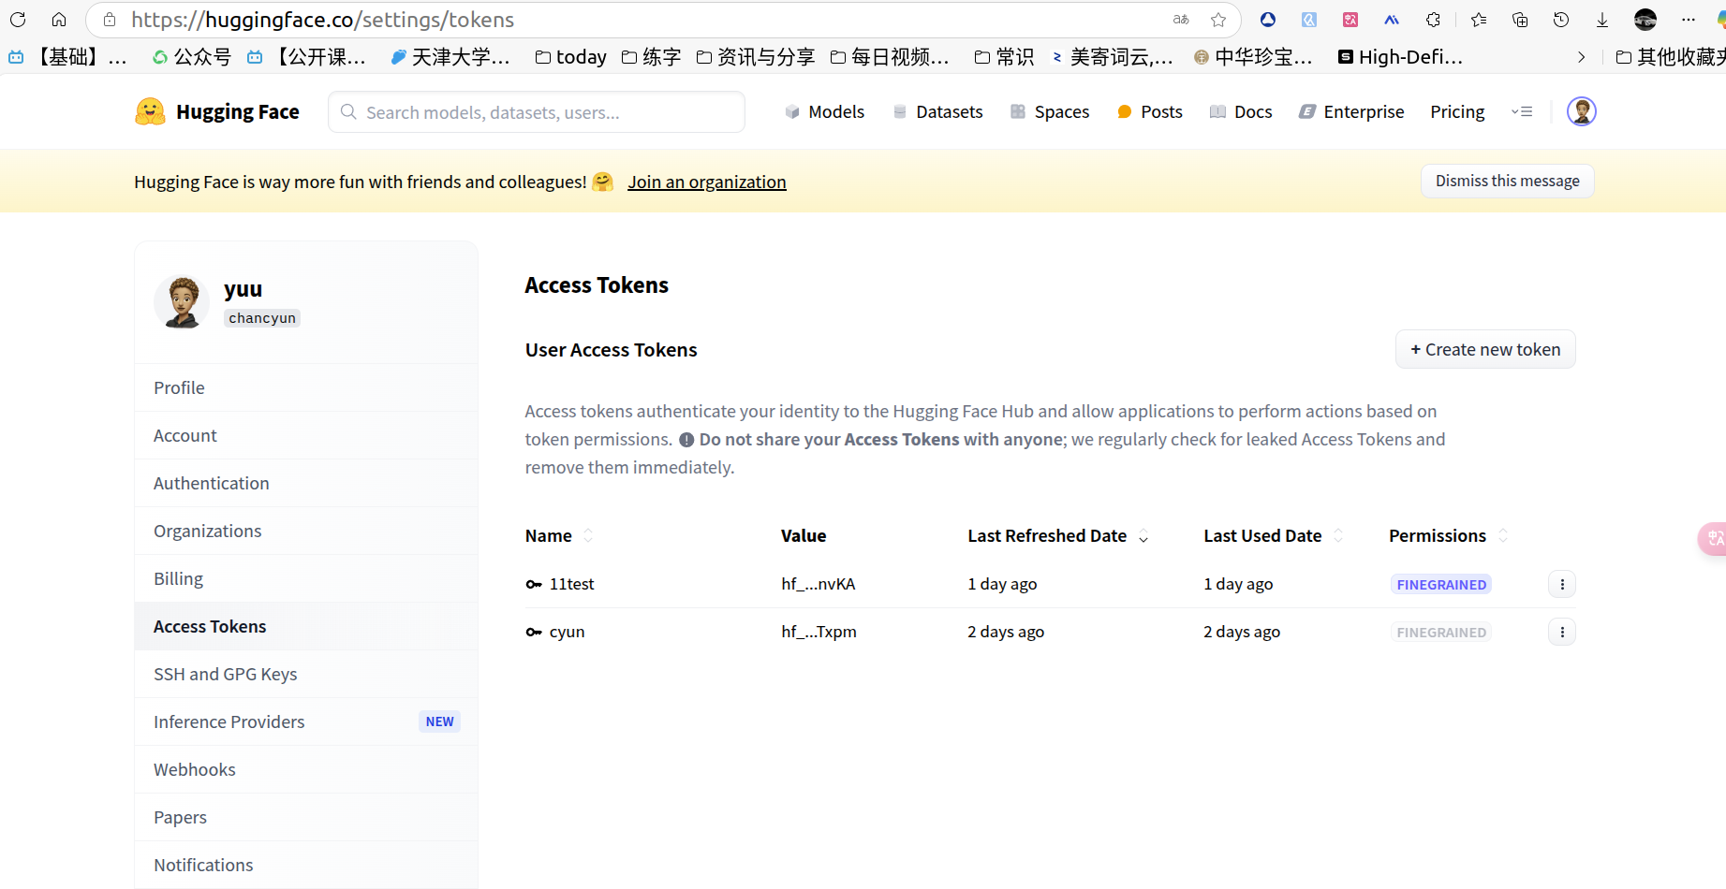Open the Enterprise nav item
Viewport: 1726px width, 889px height.
tap(1351, 111)
